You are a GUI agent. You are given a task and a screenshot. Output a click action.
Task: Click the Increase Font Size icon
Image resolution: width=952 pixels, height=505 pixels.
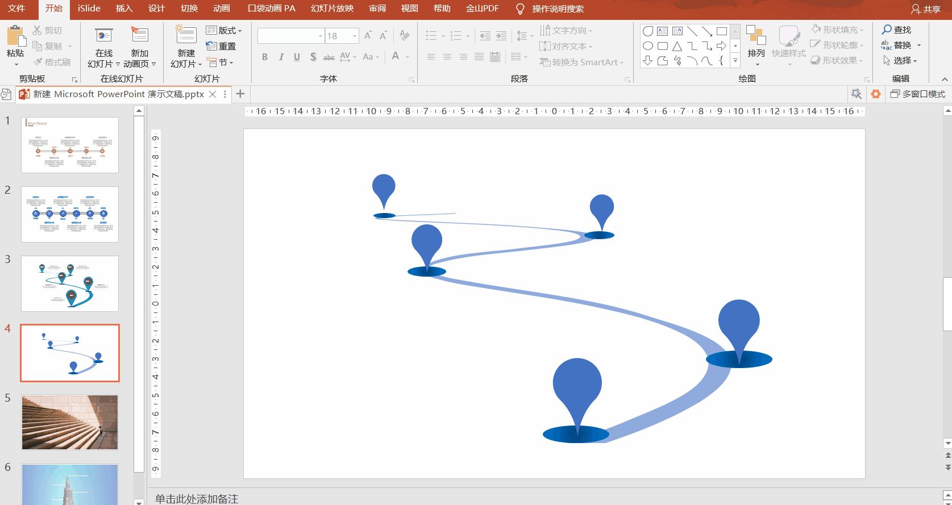[x=368, y=36]
